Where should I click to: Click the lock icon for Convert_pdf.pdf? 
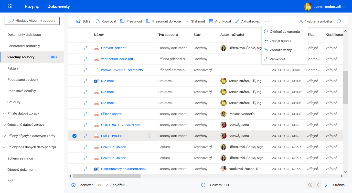coord(86,48)
